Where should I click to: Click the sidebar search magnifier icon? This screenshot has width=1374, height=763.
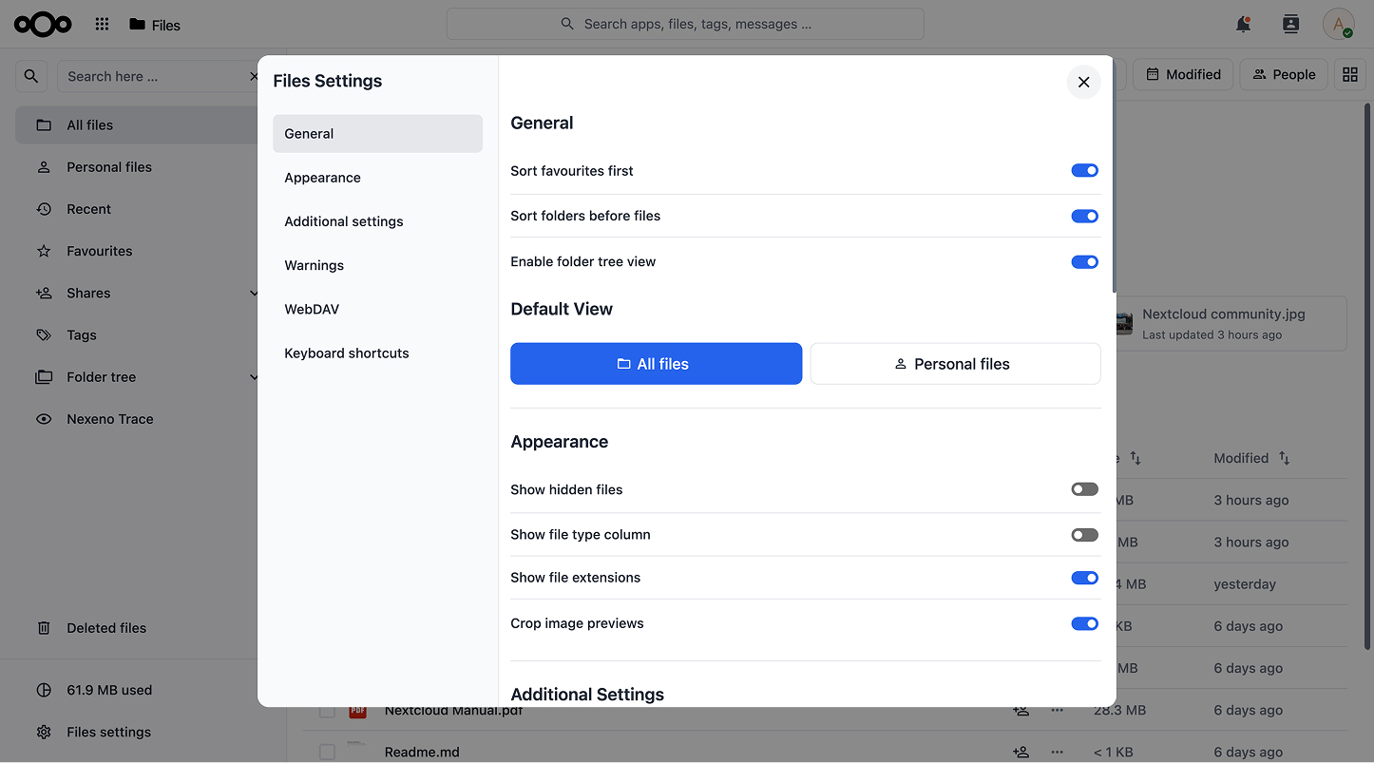[31, 76]
